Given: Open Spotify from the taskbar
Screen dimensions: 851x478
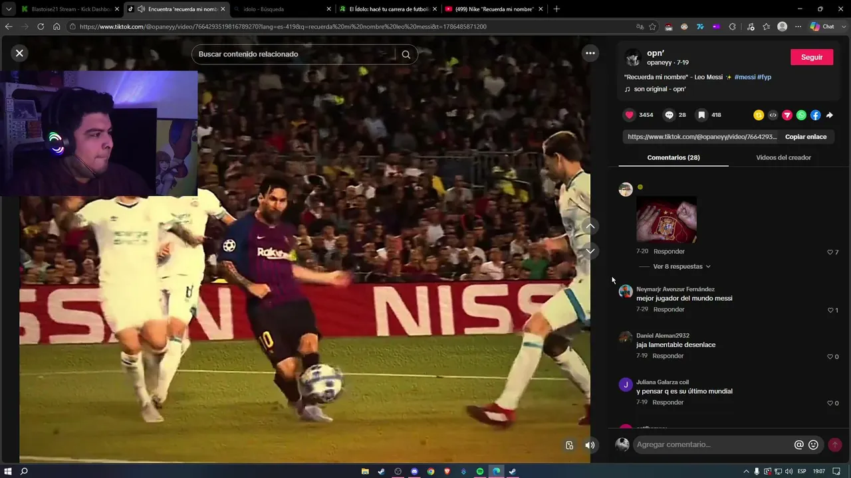Looking at the screenshot, I should coord(480,471).
